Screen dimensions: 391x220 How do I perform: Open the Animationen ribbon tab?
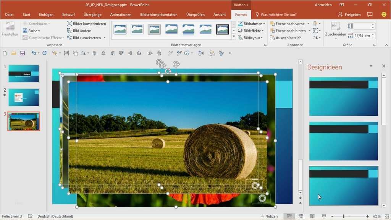(121, 15)
